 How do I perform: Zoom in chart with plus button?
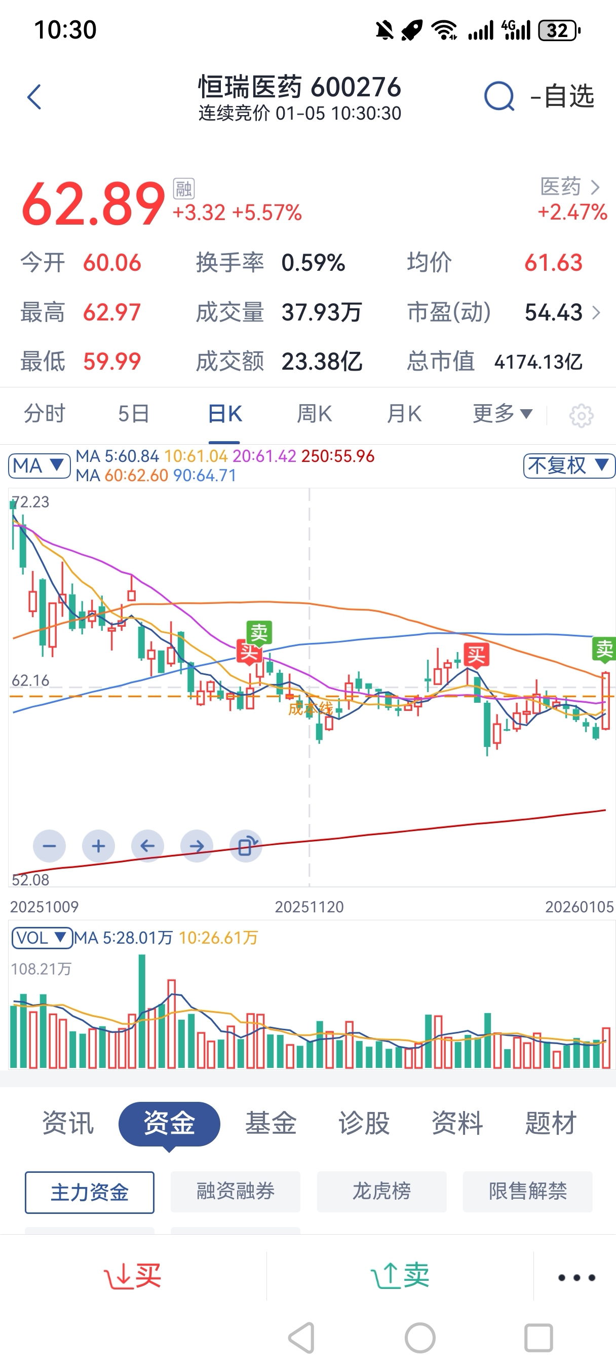[98, 846]
